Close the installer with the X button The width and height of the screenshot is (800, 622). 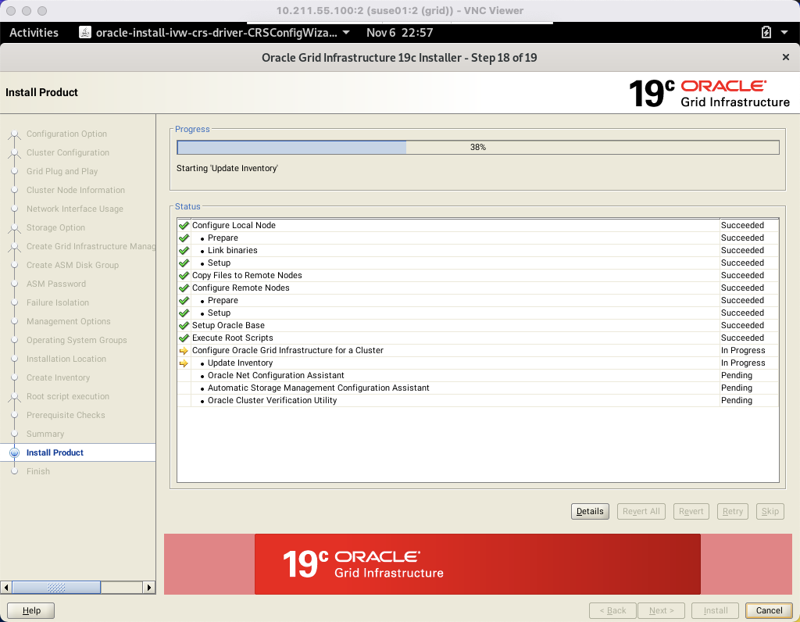[786, 57]
